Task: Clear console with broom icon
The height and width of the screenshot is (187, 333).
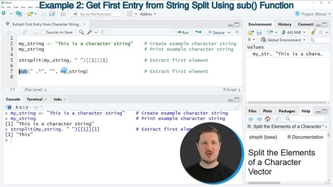Action: click(x=237, y=107)
